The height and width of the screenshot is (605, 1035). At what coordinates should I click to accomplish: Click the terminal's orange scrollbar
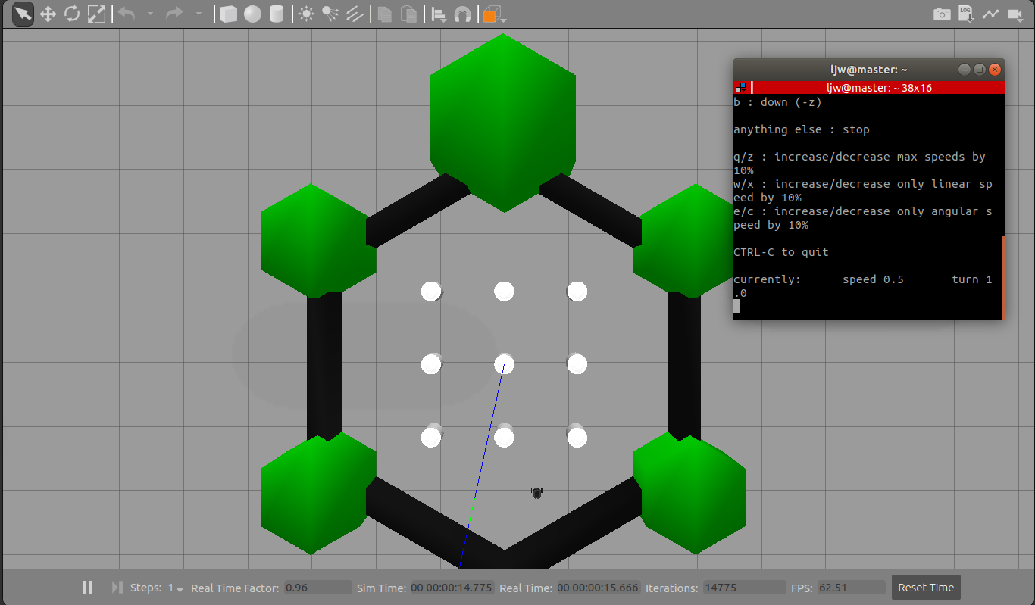point(1003,277)
